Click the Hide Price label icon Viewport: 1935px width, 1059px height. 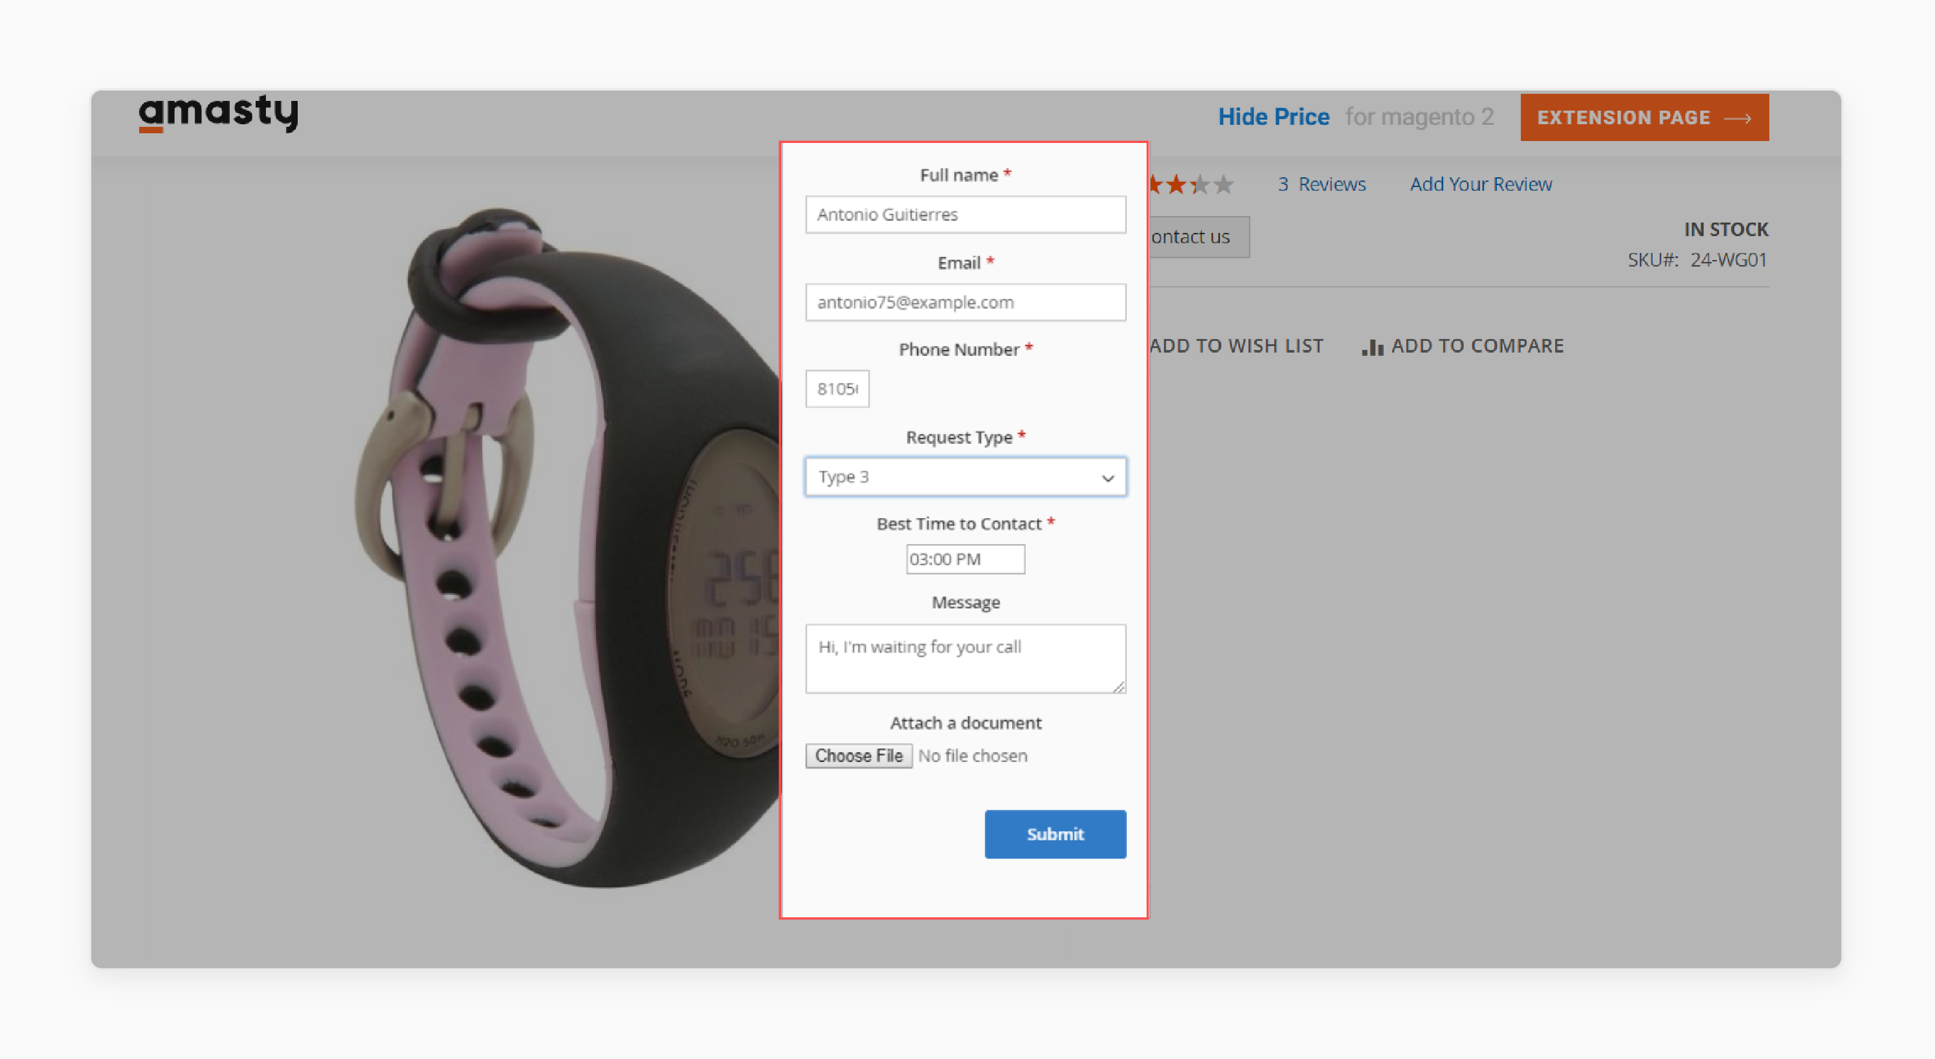click(x=1272, y=116)
